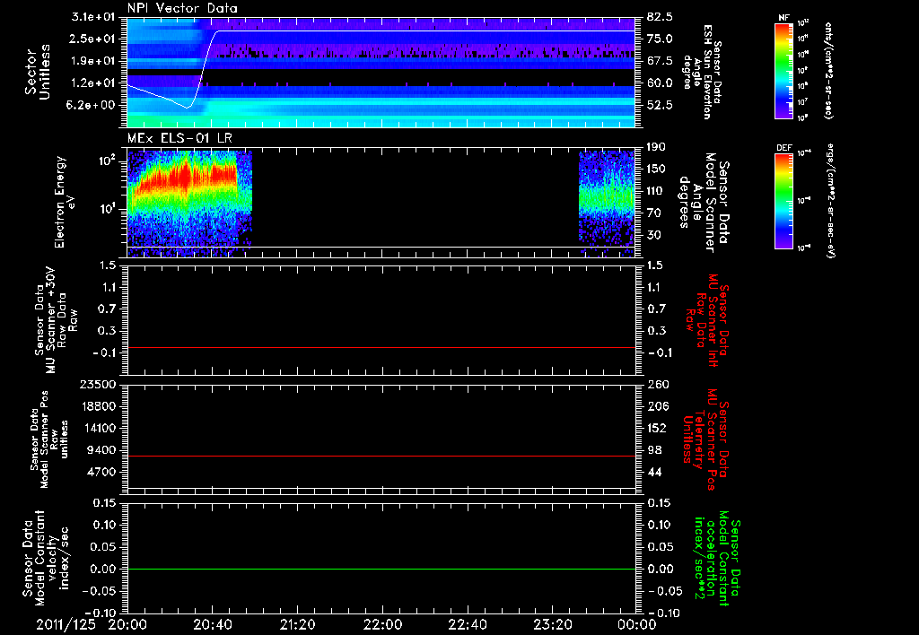The height and width of the screenshot is (635, 919).
Task: Click the "Sector Unitless" axis title
Action: [38, 72]
